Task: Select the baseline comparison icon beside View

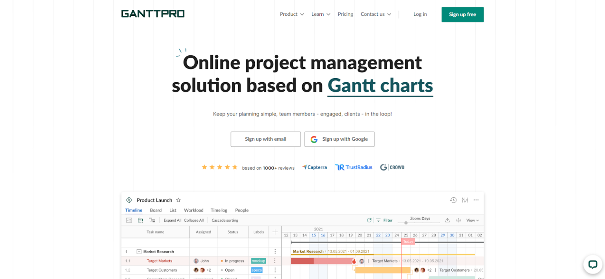Action: tap(458, 220)
